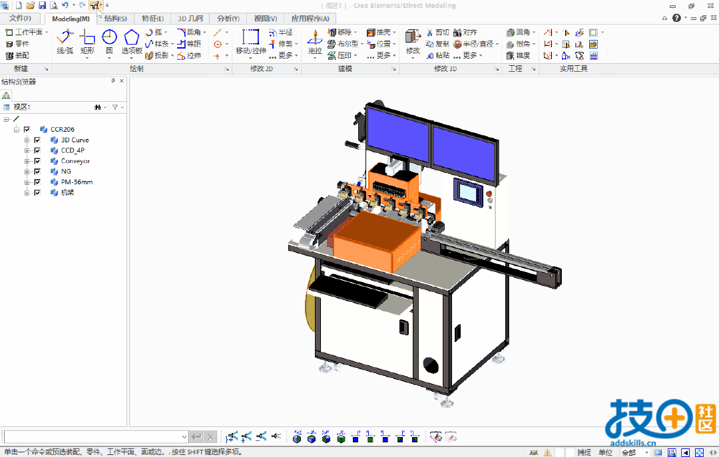Switch to the 分析(Y) ribbon tab
Screen dimensions: 719x457
(x=228, y=19)
